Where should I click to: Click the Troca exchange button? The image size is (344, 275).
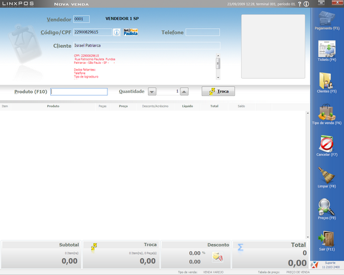tap(219, 91)
